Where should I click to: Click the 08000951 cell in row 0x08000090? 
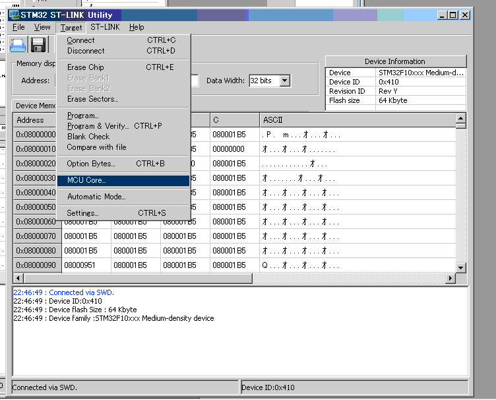pyautogui.click(x=86, y=265)
